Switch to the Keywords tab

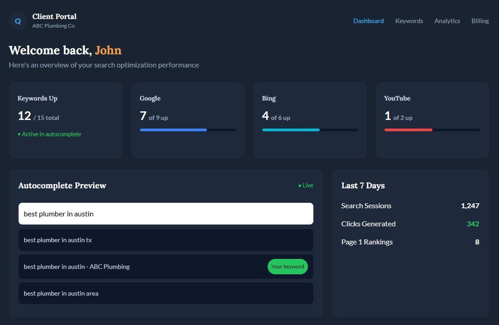(x=409, y=21)
